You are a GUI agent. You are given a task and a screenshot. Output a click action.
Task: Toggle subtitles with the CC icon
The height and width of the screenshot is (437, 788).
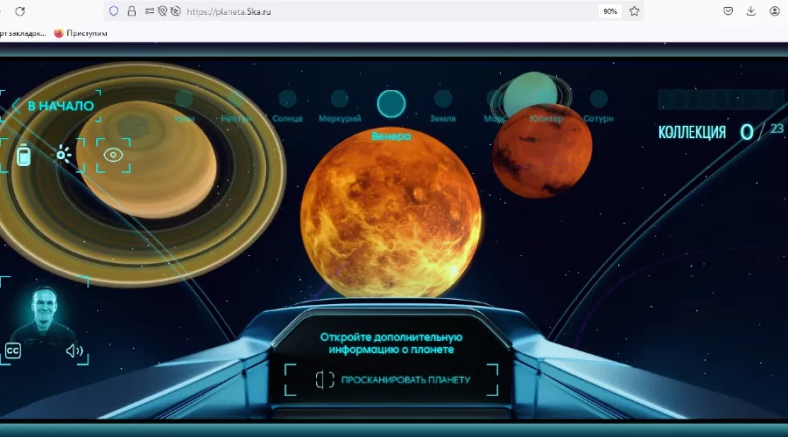coord(13,350)
